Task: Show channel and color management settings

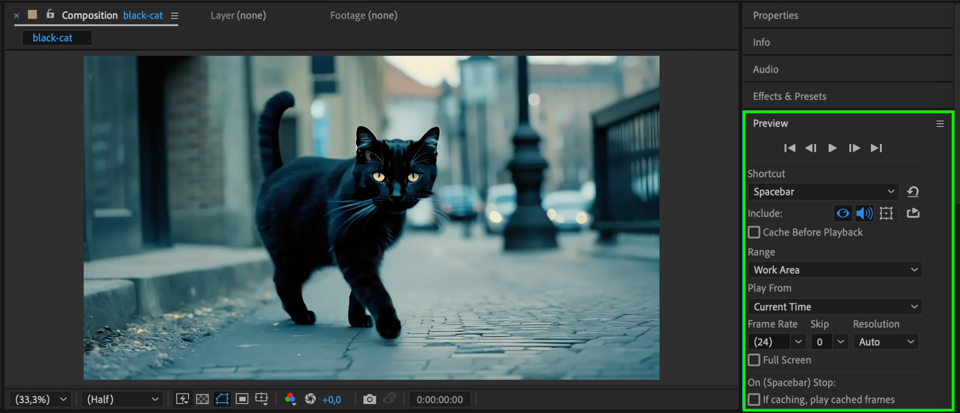Action: pos(290,399)
